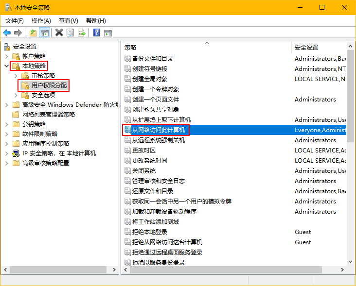Click the right pane horizontal scroll left arrow
Viewport: 356px width, 286px height.
coord(125,269)
